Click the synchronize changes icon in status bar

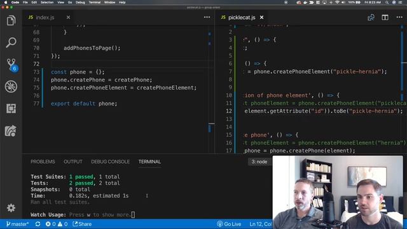tap(38, 224)
